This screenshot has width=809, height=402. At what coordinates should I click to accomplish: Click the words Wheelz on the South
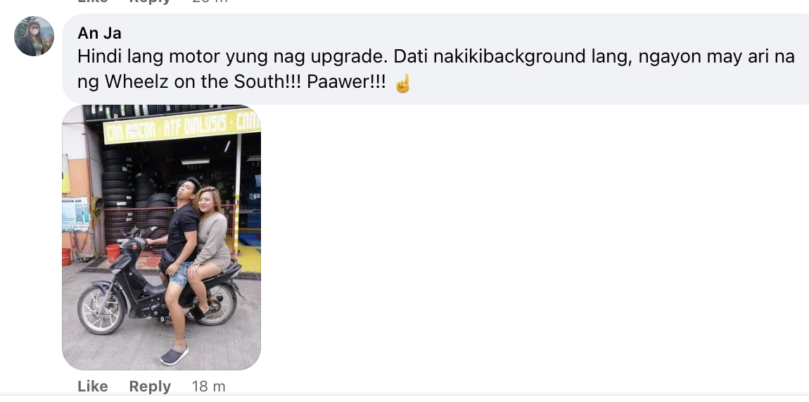tap(193, 82)
